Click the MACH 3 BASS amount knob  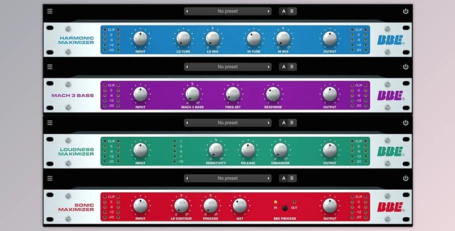point(193,94)
